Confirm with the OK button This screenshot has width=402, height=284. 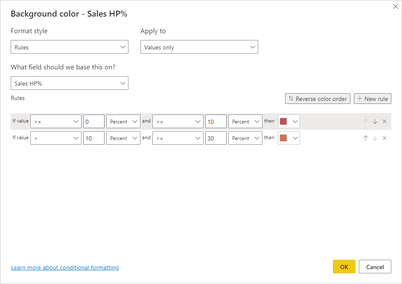pyautogui.click(x=344, y=267)
